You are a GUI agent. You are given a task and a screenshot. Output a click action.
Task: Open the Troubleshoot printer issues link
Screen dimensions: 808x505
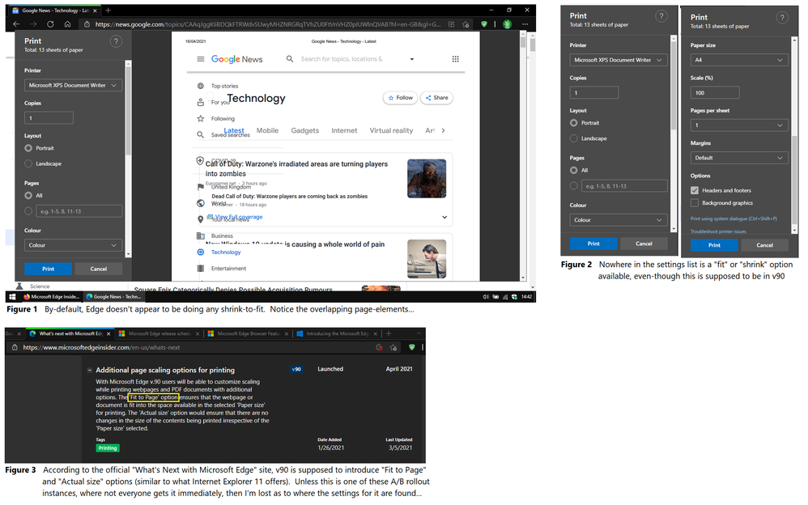tap(718, 231)
